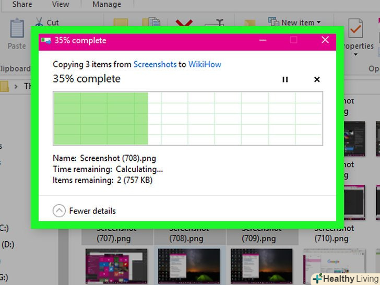Click the Rename icon in ribbon

click(215, 22)
